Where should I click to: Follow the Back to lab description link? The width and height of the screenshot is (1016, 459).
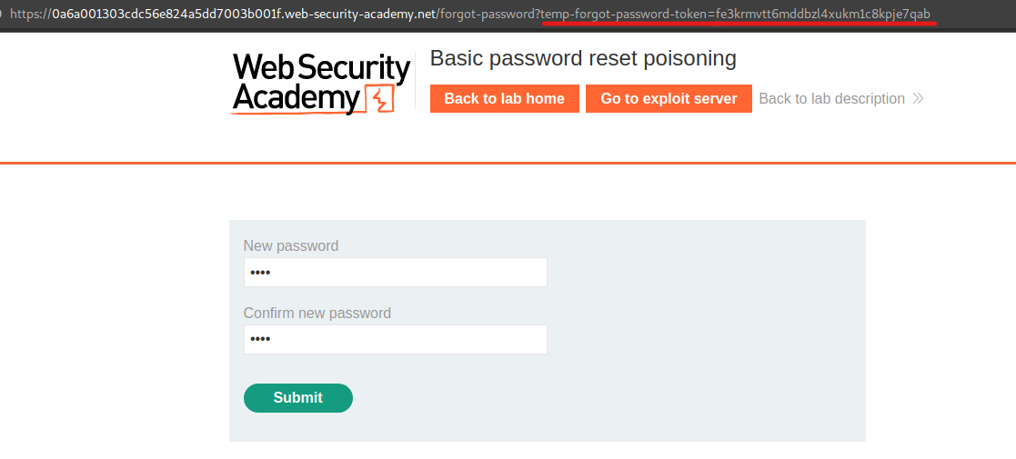click(x=831, y=99)
